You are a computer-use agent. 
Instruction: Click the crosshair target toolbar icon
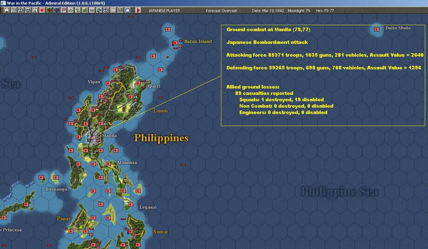pyautogui.click(x=106, y=10)
